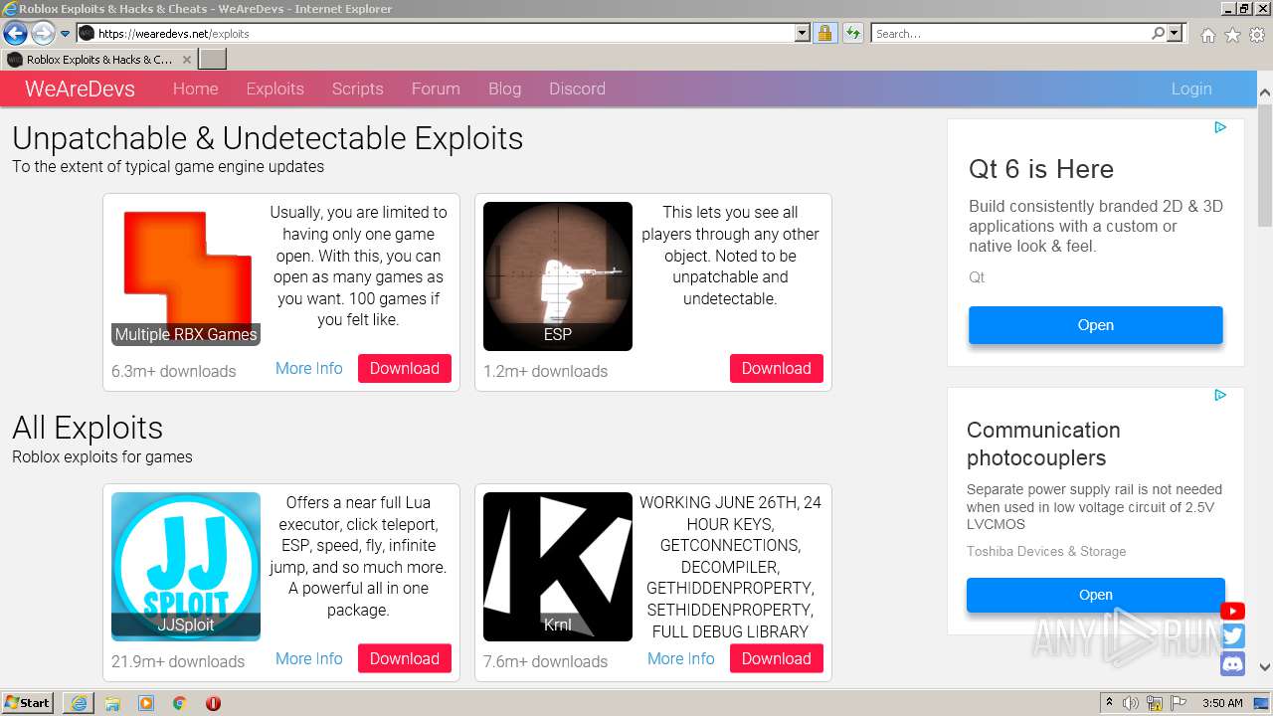
Task: Click More Info for Krnl
Action: [680, 658]
